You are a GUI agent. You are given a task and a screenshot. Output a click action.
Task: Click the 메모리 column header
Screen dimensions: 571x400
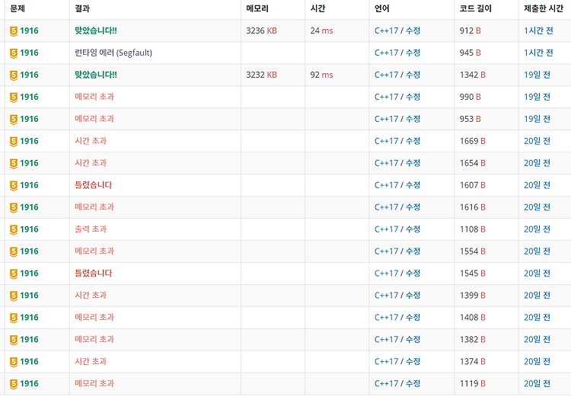[257, 8]
